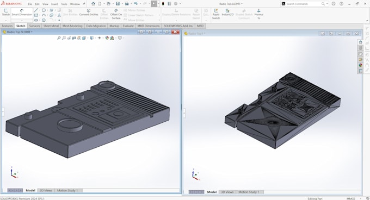The height and width of the screenshot is (200, 370).
Task: Switch to the Mesh Modeling tab
Action: click(72, 26)
